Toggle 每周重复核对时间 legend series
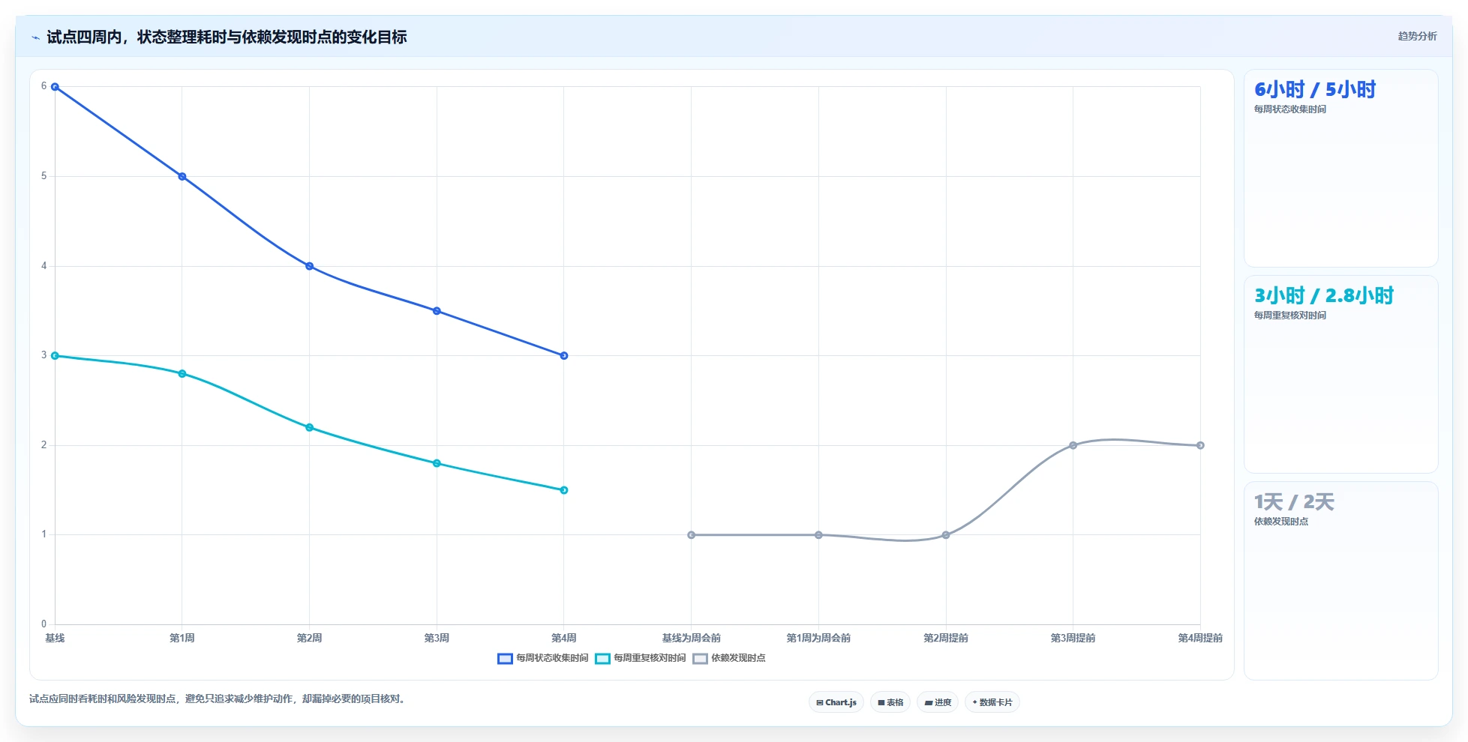 pos(641,658)
